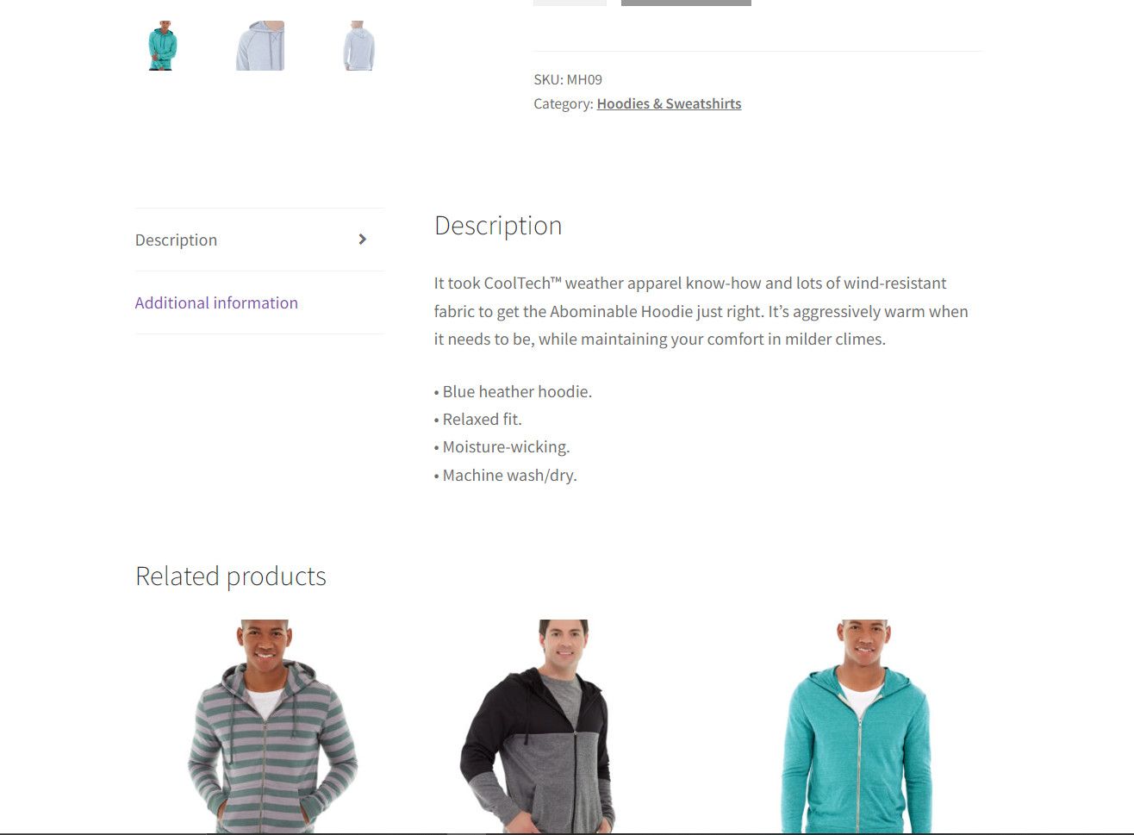Click the SKU: MH09 text
This screenshot has width=1134, height=835.
coord(568,79)
